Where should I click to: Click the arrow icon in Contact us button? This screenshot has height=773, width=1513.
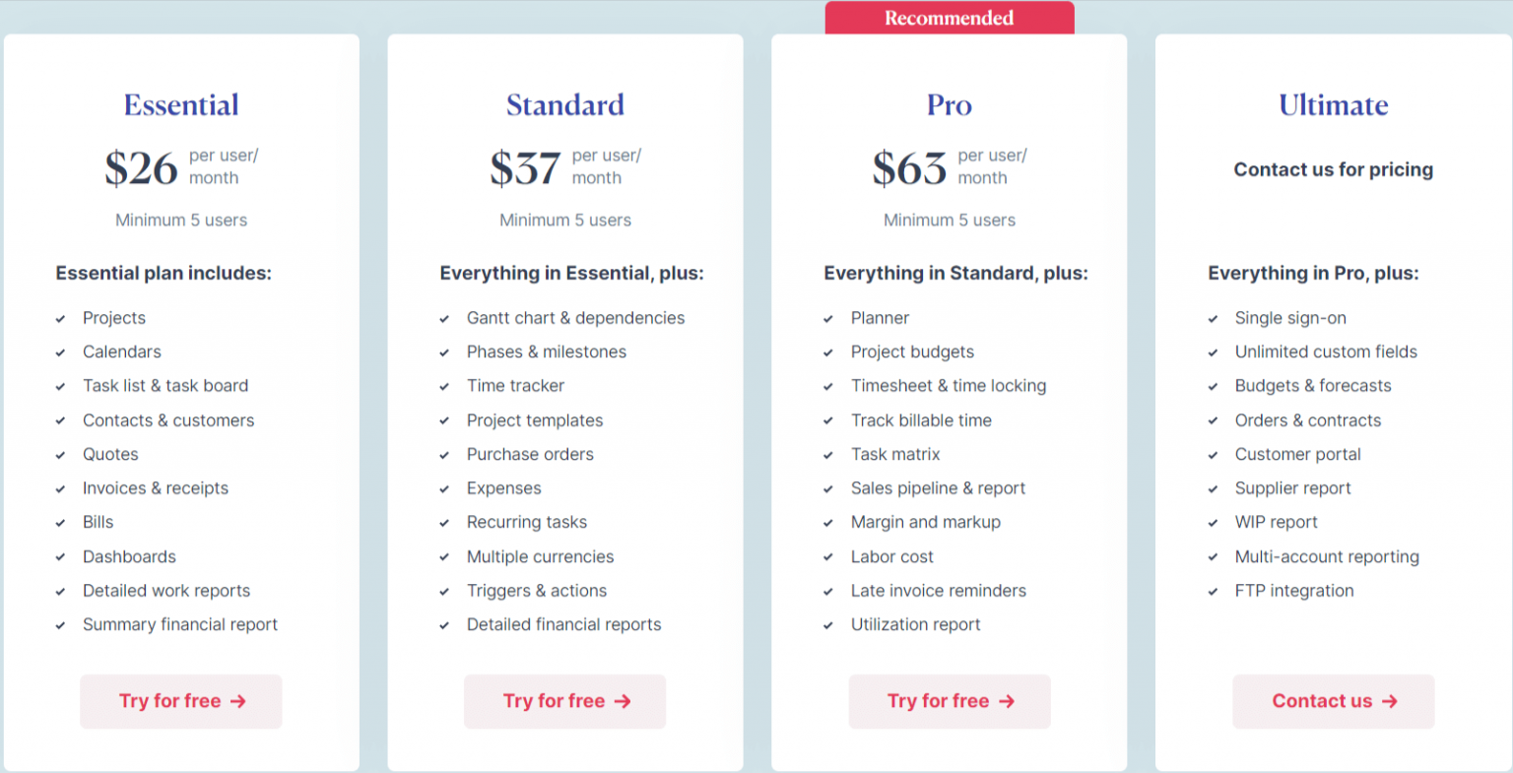pyautogui.click(x=1390, y=701)
